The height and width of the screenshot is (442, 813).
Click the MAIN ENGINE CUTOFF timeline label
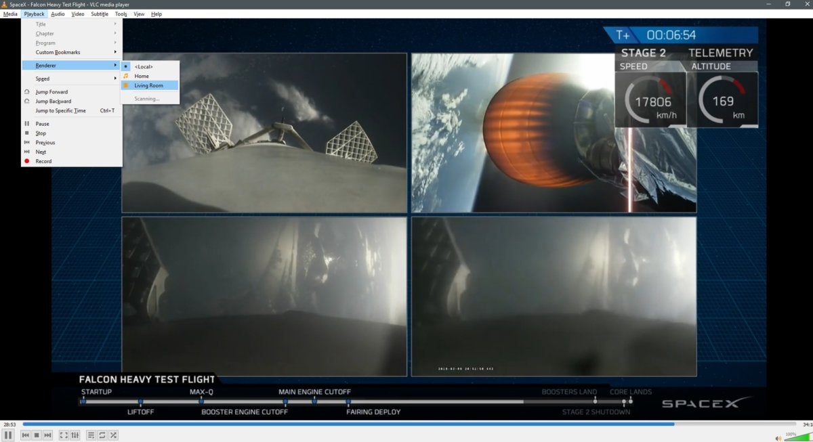tap(314, 392)
